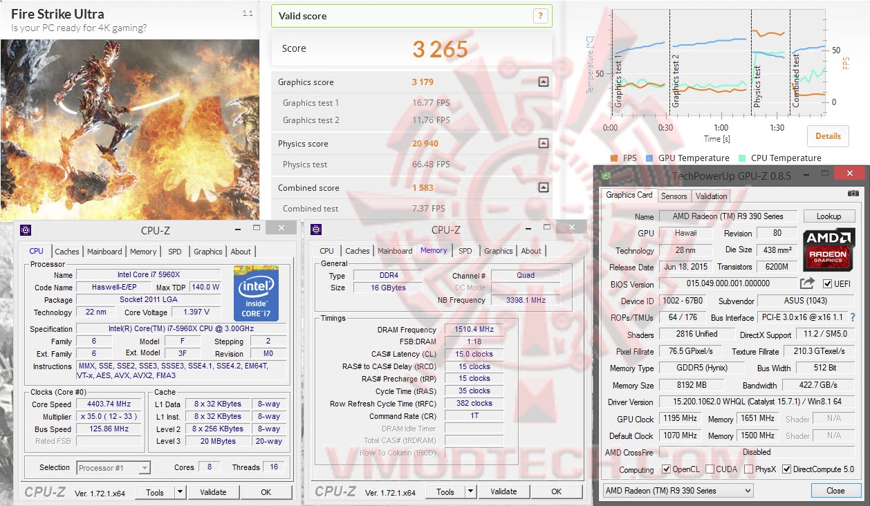Click the AMD Radeon Graphics logo in GPU-Z

coord(829,249)
